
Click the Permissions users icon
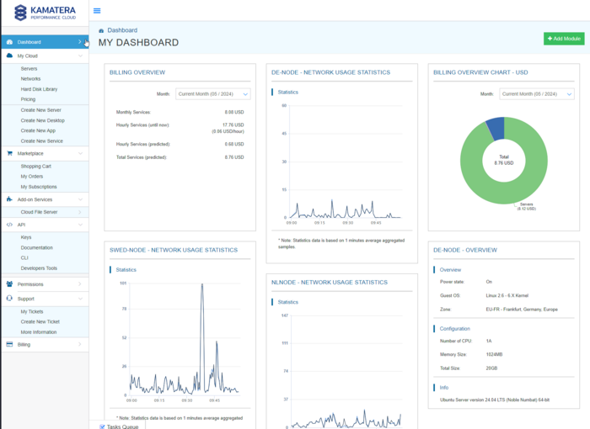[9, 284]
